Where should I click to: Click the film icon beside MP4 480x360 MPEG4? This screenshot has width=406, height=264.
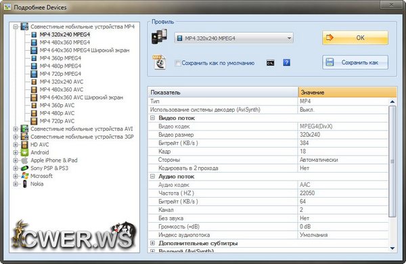point(34,42)
